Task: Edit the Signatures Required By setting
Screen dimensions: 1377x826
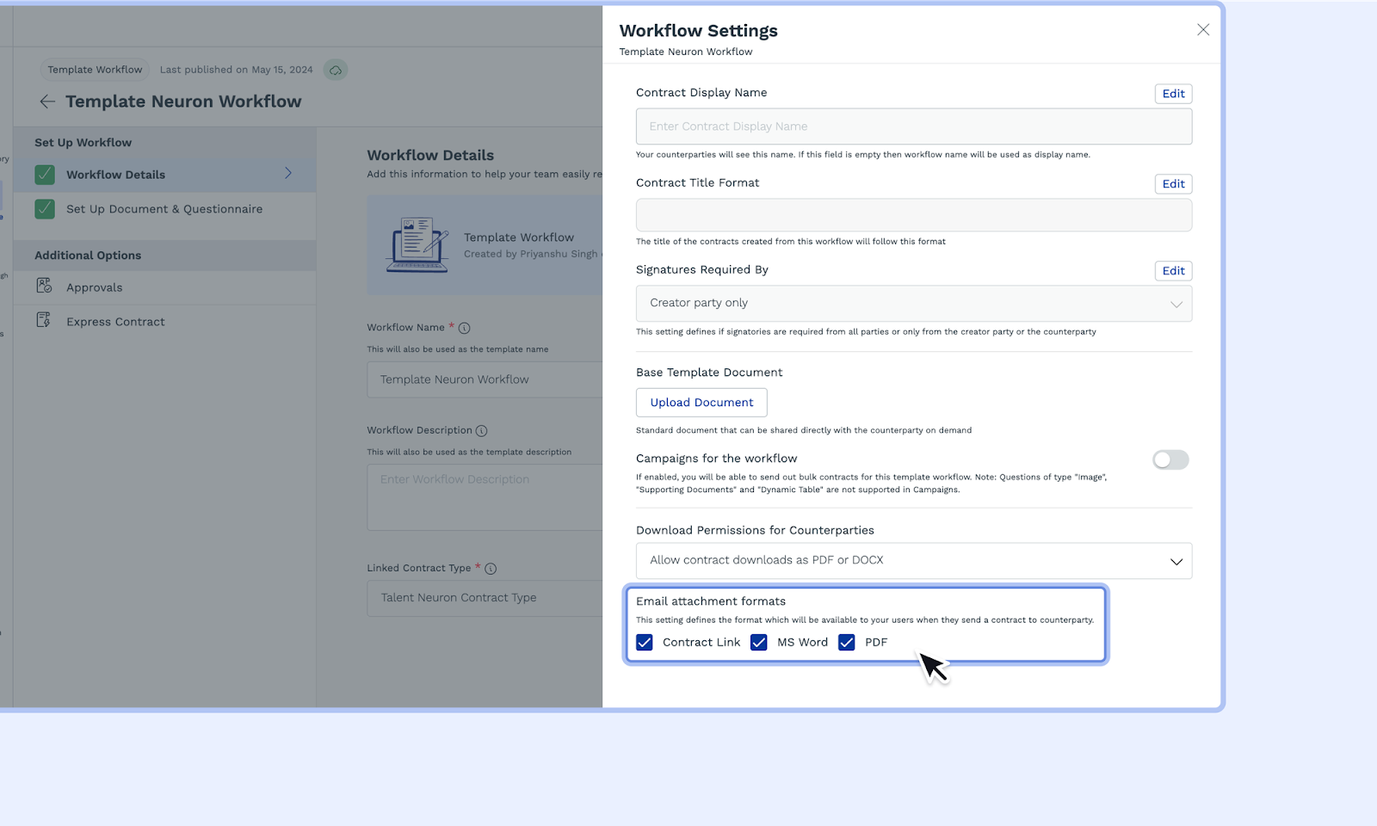Action: 1174,271
